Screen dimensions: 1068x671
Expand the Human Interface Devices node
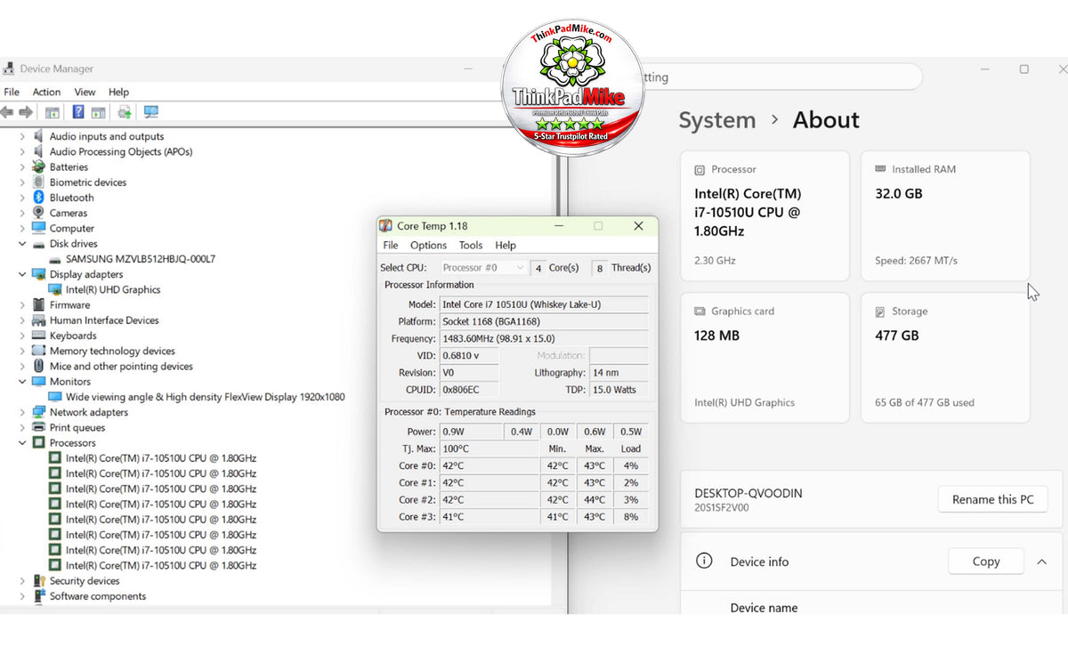pos(22,320)
